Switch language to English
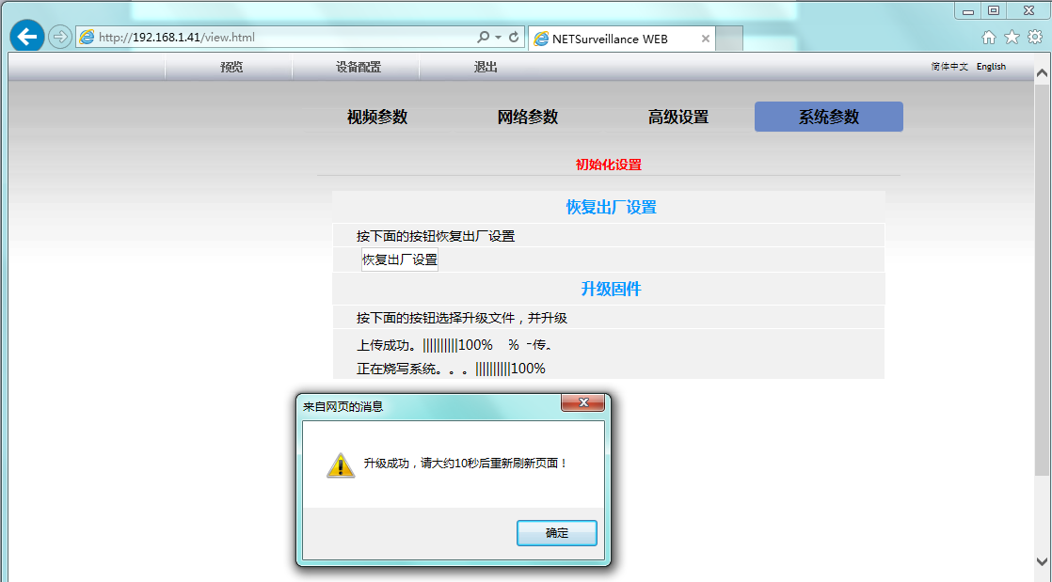The image size is (1052, 582). (991, 67)
